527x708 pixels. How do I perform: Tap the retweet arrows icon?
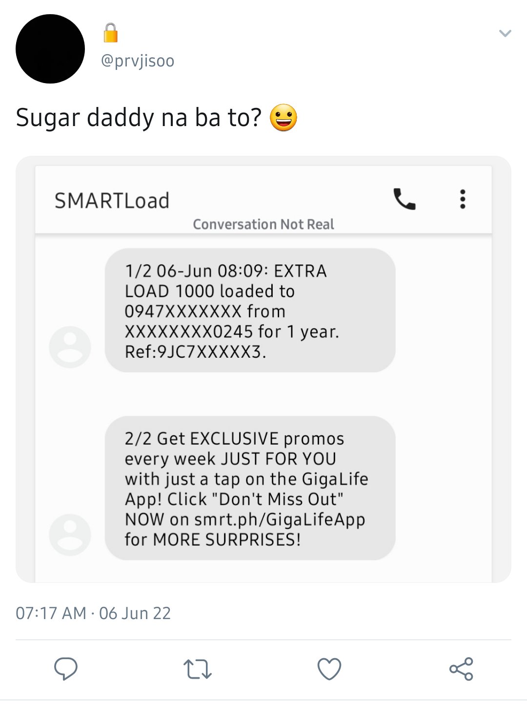coord(198,669)
